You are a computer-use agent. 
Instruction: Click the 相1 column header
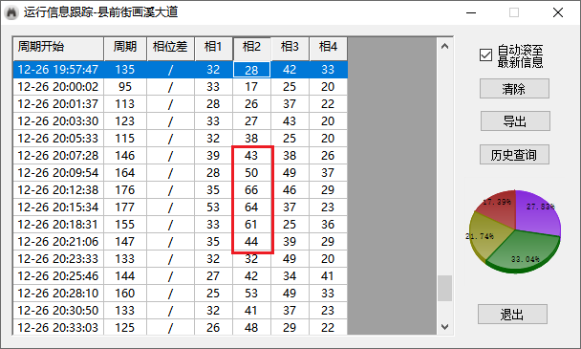click(213, 48)
